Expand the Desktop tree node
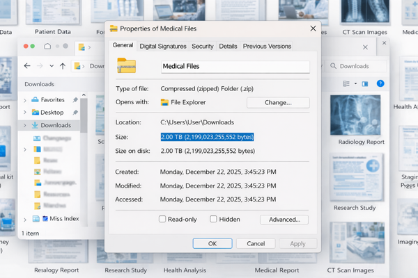This screenshot has width=418, height=278. 26,112
